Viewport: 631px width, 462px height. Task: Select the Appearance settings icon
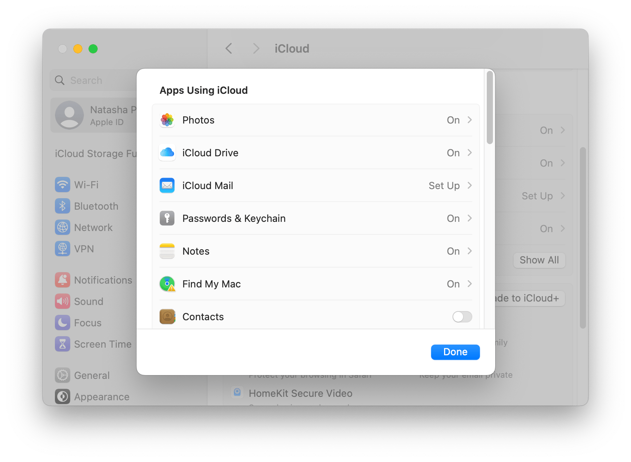pos(63,396)
